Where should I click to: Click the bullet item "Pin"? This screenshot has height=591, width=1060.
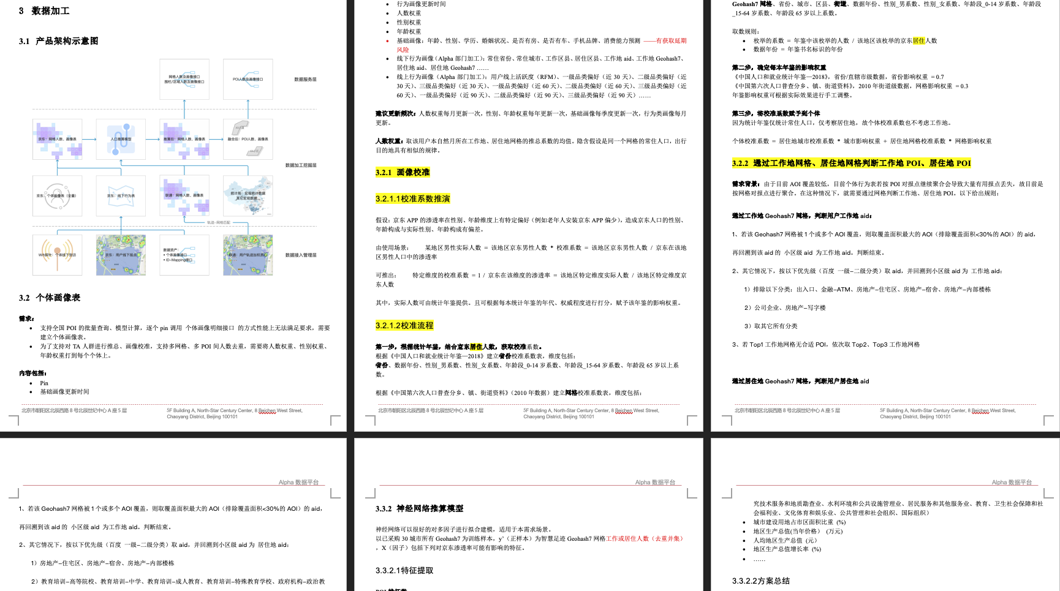tap(44, 383)
